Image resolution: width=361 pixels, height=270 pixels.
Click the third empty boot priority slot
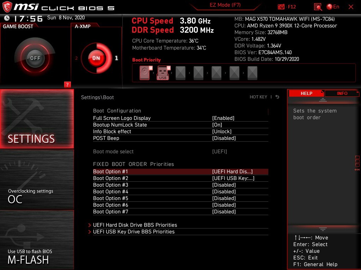[x=180, y=73]
